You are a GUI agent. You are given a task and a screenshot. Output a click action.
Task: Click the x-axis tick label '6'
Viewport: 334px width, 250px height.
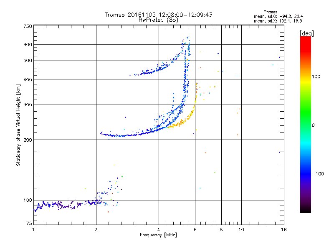[x=195, y=230]
